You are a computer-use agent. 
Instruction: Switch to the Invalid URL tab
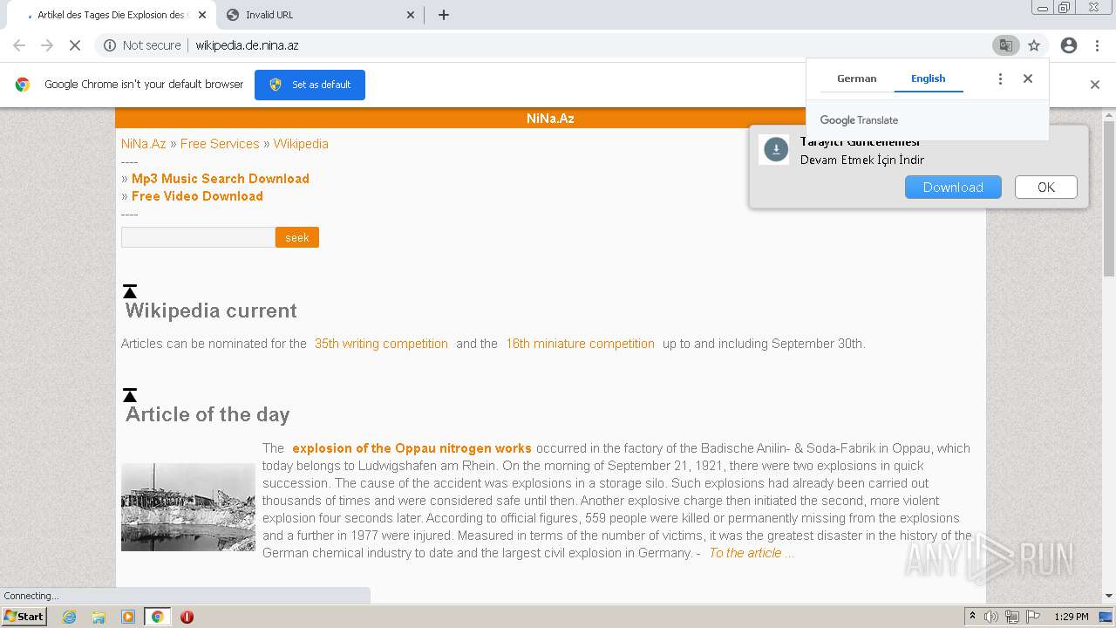tap(319, 15)
